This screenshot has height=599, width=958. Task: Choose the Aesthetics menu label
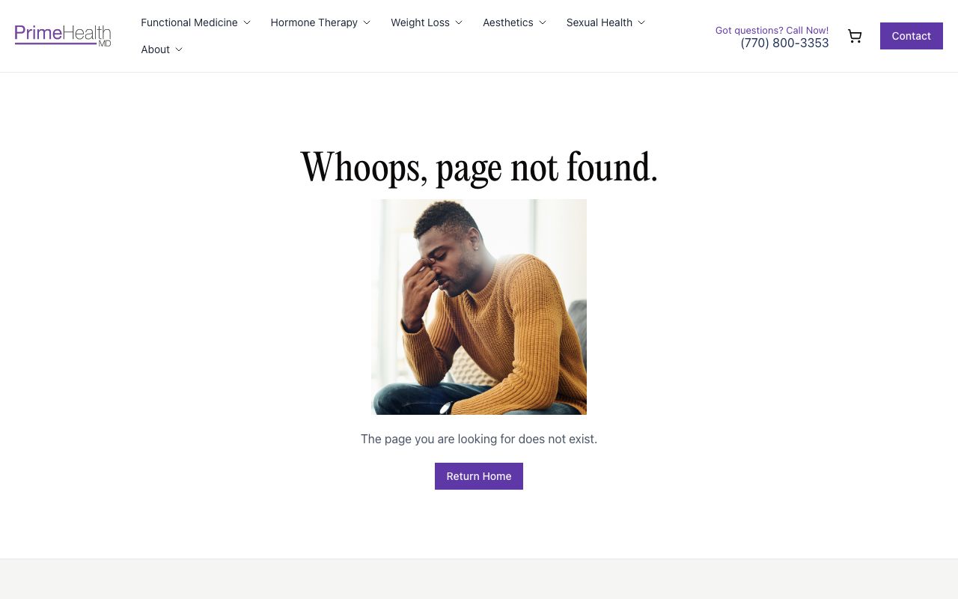coord(508,22)
